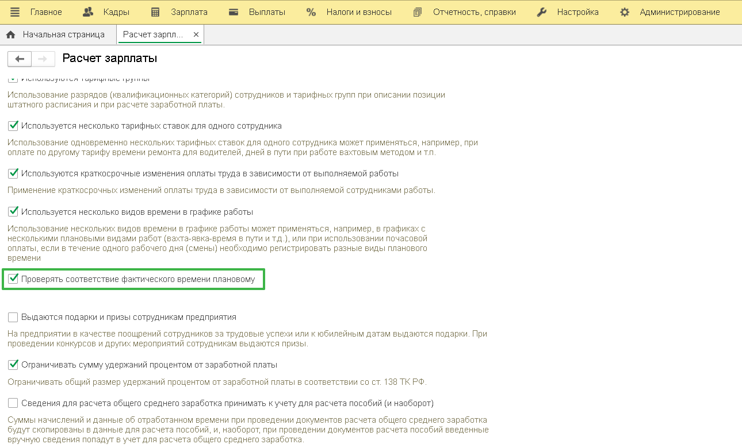Open the Главное menu section

(x=46, y=12)
